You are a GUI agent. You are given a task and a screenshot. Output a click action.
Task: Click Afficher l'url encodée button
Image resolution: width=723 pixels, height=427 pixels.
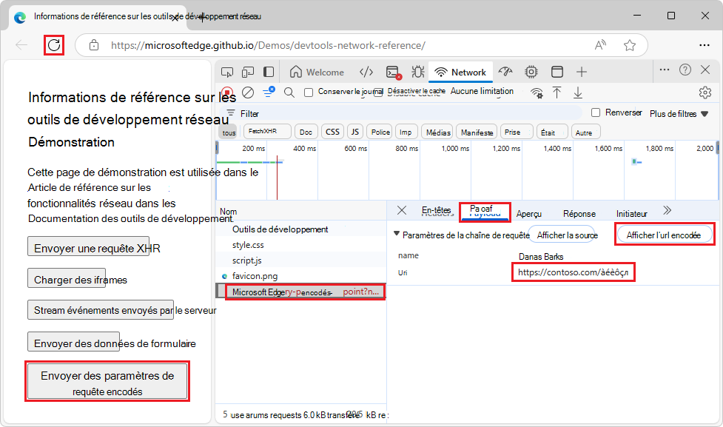coord(664,235)
